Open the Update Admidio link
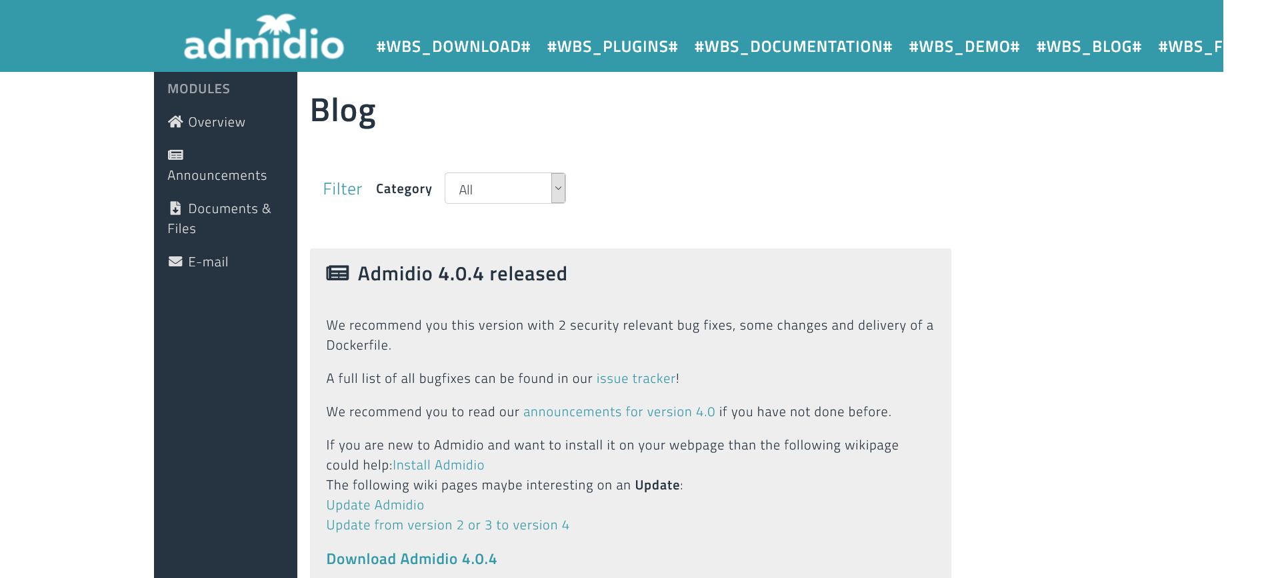The height and width of the screenshot is (578, 1280). tap(375, 505)
